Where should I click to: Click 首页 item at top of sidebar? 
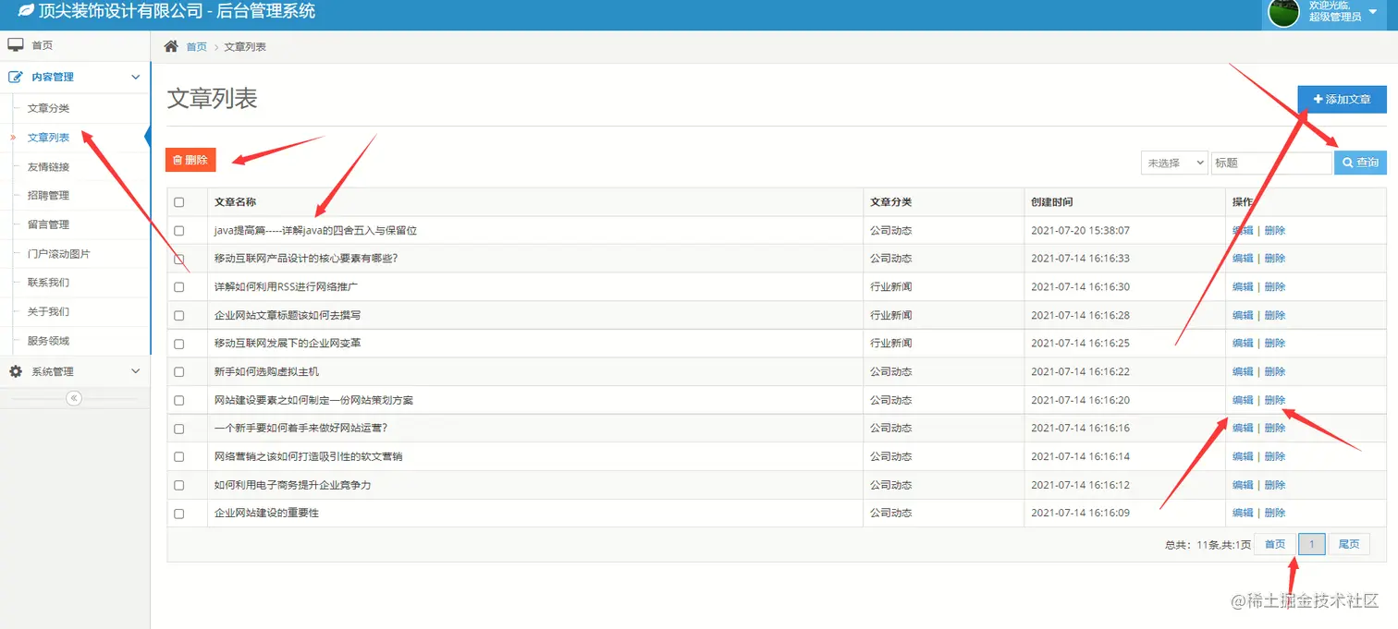coord(43,45)
